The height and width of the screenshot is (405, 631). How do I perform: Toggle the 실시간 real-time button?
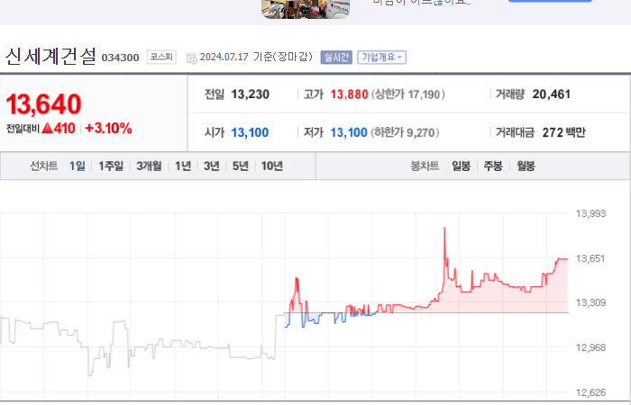[336, 58]
